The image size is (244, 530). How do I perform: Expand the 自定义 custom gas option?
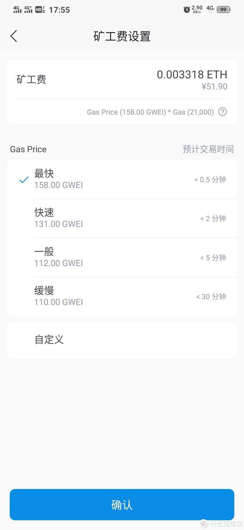coord(122,340)
